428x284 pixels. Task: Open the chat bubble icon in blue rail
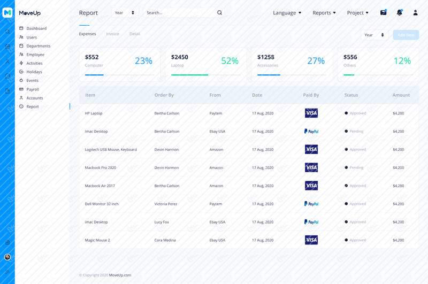7,76
